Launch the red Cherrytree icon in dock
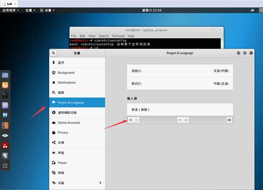 click(x=5, y=145)
